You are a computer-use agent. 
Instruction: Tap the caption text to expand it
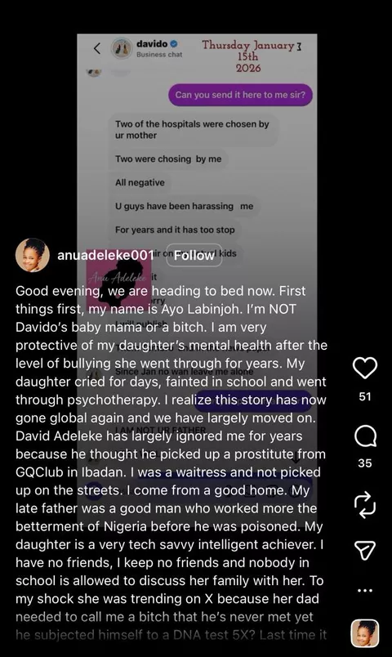coord(171,463)
